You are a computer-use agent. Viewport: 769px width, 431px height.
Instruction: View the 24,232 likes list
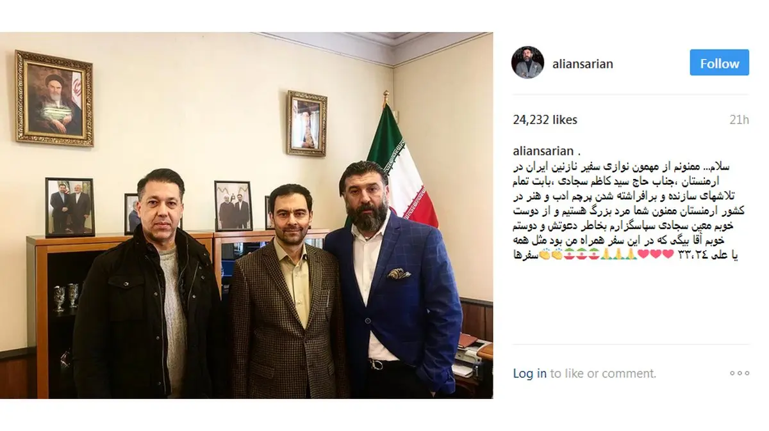[545, 120]
